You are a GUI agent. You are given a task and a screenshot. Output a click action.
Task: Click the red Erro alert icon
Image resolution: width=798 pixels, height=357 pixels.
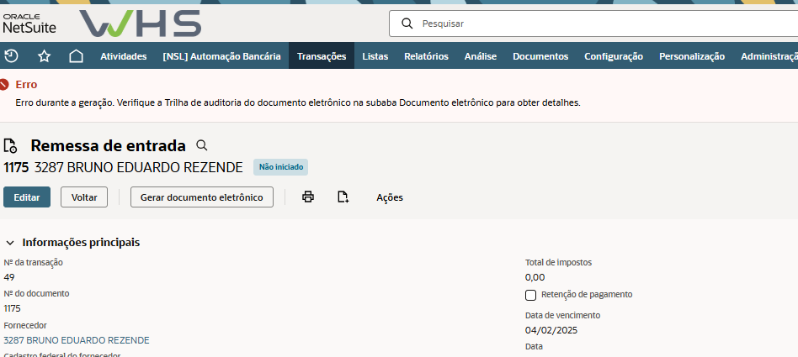pyautogui.click(x=4, y=85)
